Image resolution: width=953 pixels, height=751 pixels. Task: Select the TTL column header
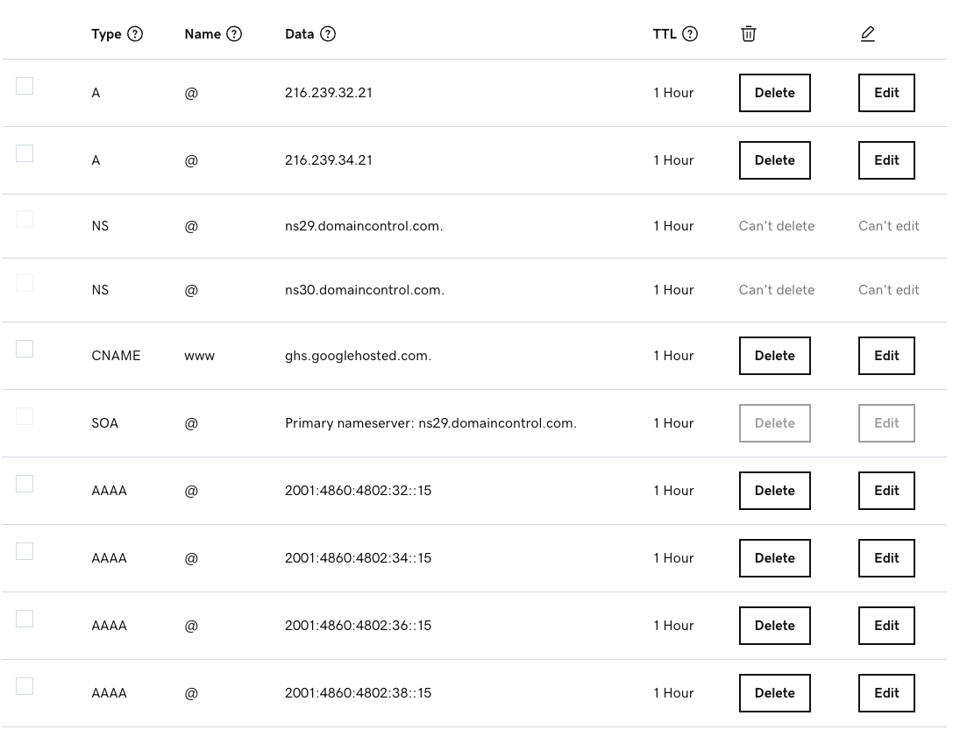(665, 34)
